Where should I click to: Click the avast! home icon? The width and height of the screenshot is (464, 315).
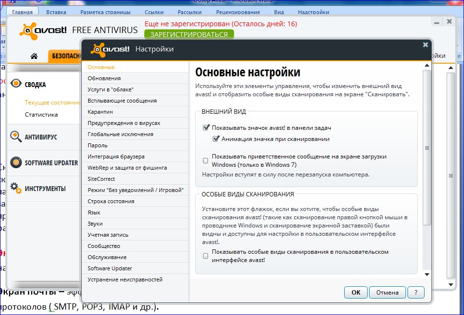tap(34, 56)
